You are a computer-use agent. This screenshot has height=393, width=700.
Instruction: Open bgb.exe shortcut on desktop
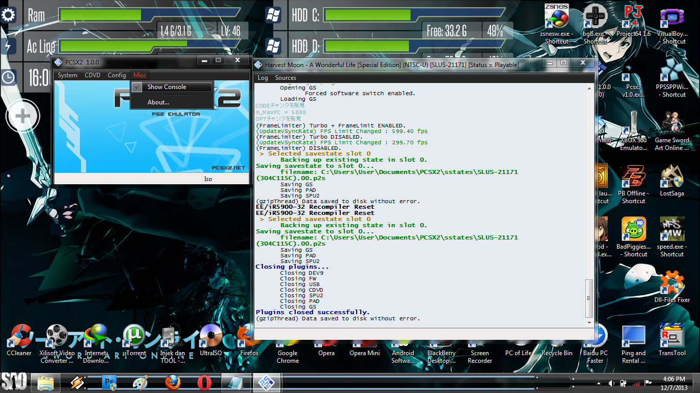pos(595,25)
